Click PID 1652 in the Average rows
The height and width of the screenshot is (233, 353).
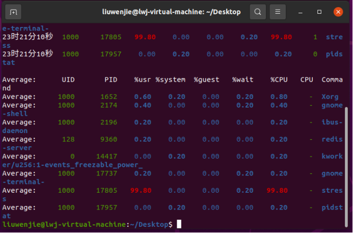108,97
